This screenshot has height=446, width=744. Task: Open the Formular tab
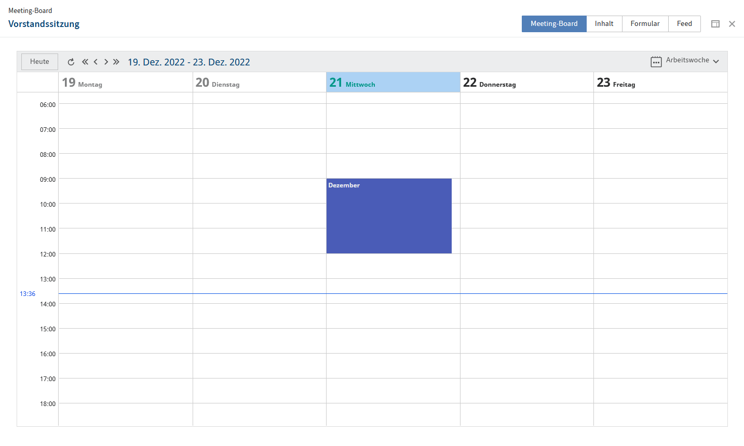pos(645,24)
